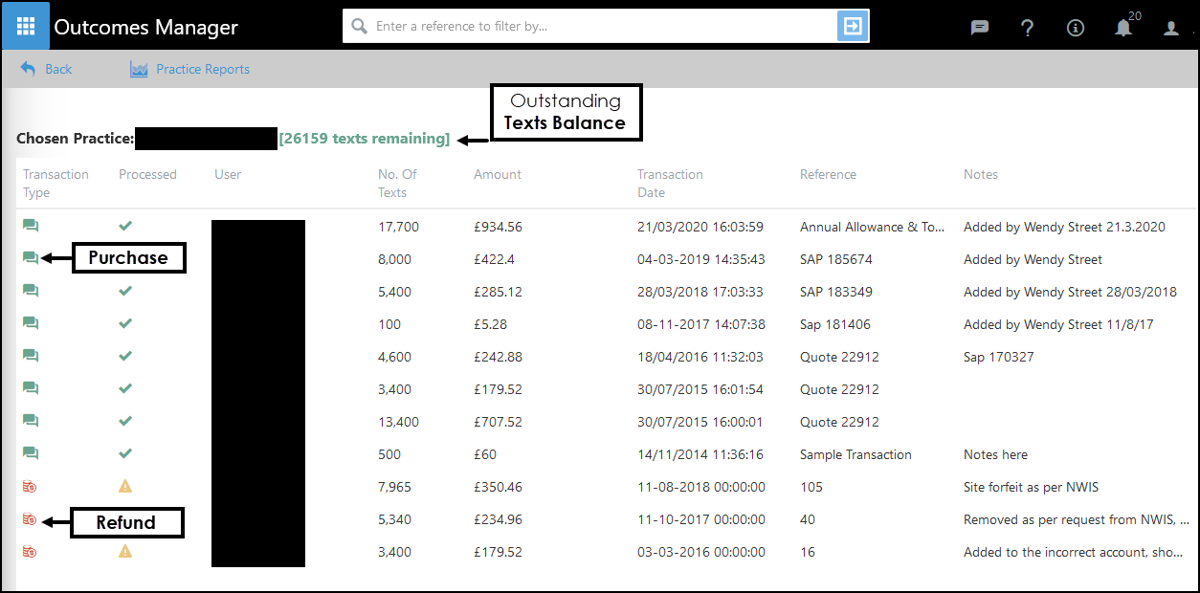
Task: Click processed checkmark on the £934.56 row
Action: [125, 227]
